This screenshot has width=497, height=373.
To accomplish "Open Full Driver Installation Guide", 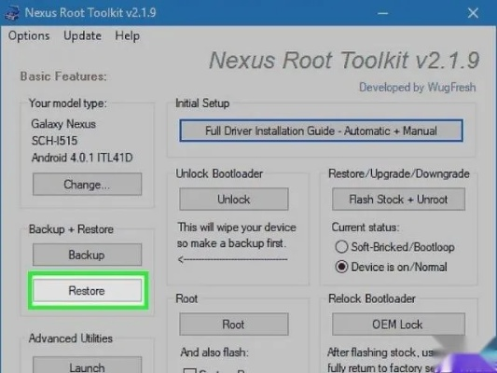I will (321, 131).
